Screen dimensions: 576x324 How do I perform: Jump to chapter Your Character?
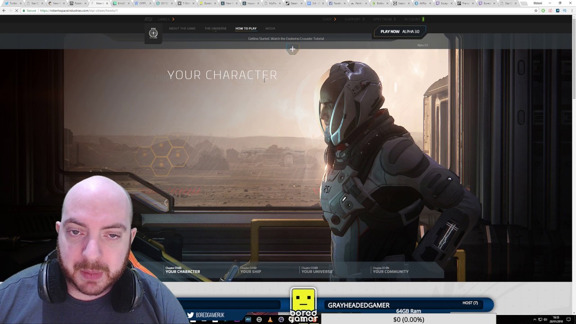click(x=183, y=270)
